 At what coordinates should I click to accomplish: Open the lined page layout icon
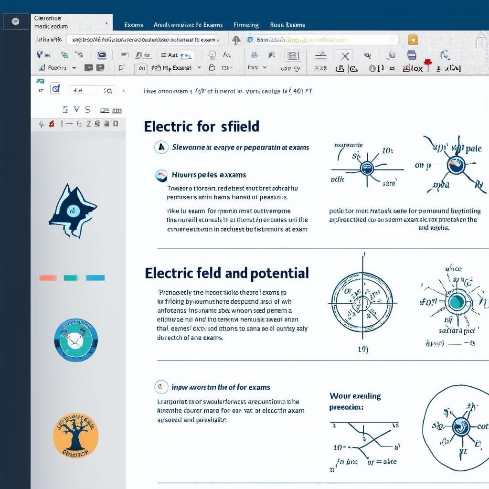point(292,56)
